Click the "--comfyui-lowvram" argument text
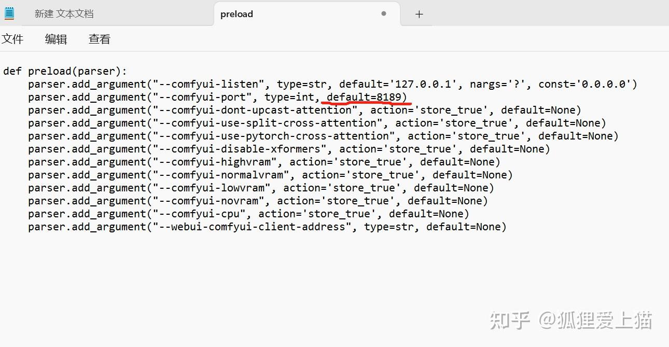 click(212, 188)
